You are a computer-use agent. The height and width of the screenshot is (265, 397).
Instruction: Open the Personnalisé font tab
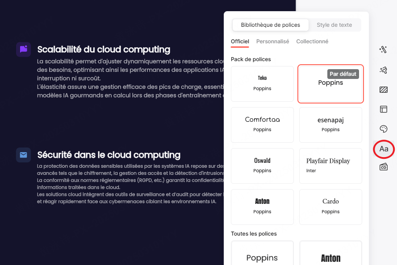tap(272, 41)
